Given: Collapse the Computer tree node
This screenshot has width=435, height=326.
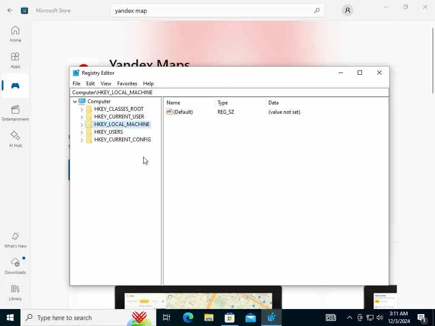Looking at the screenshot, I should (75, 101).
